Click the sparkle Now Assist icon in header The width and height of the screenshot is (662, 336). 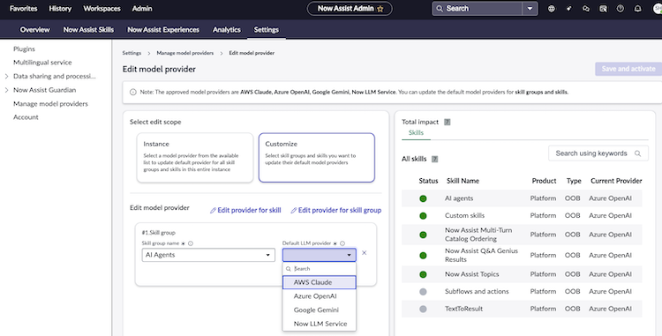pos(568,9)
